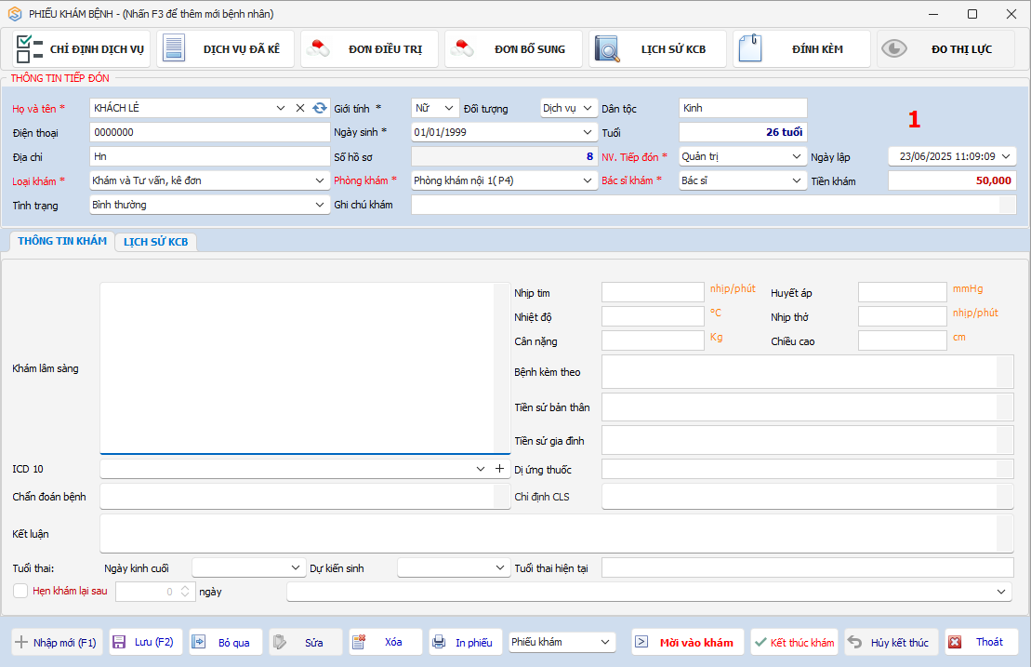Expand the NV. Tiếp đón dropdown

pos(797,156)
